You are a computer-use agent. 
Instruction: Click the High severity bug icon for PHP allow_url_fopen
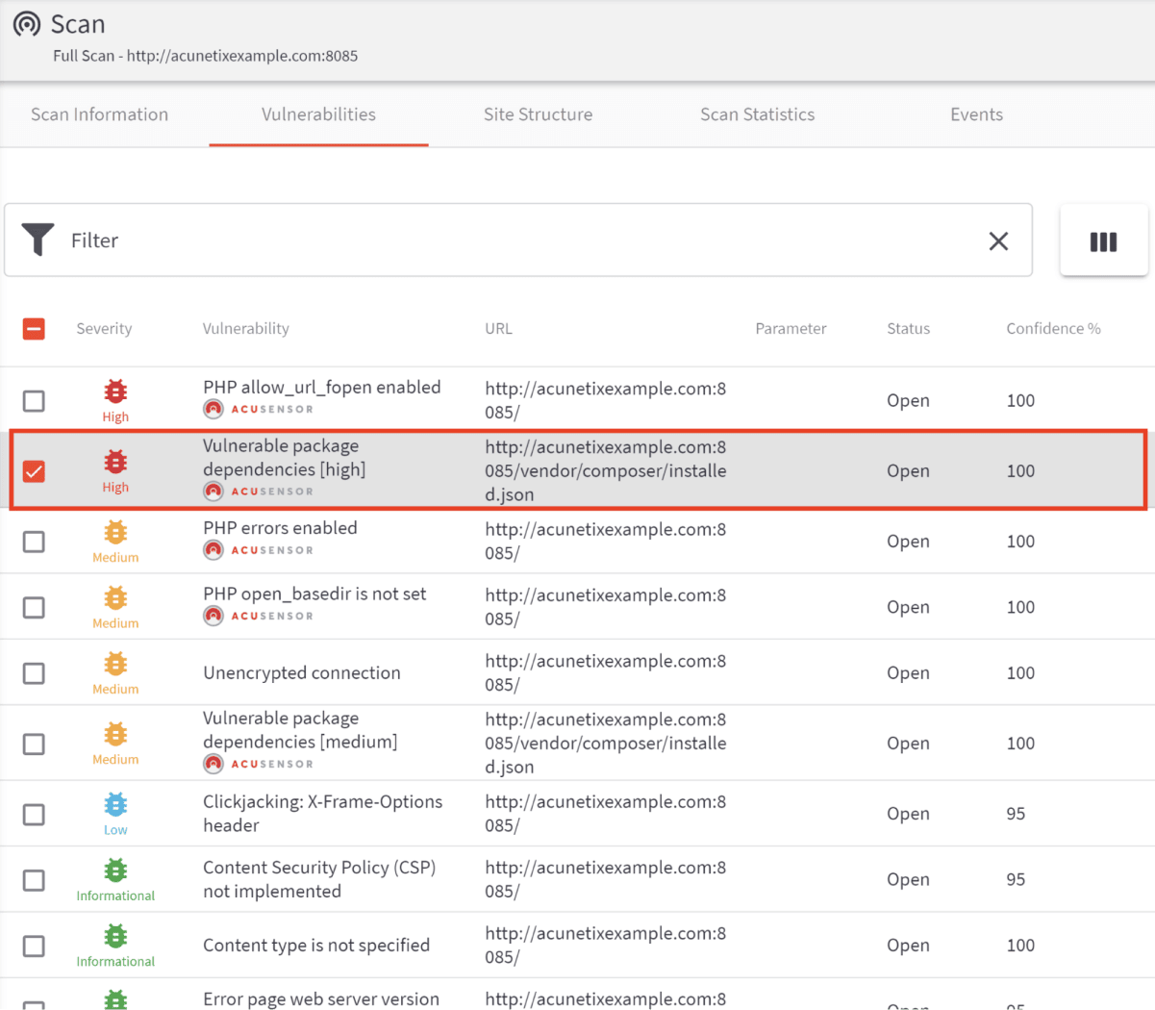point(115,391)
